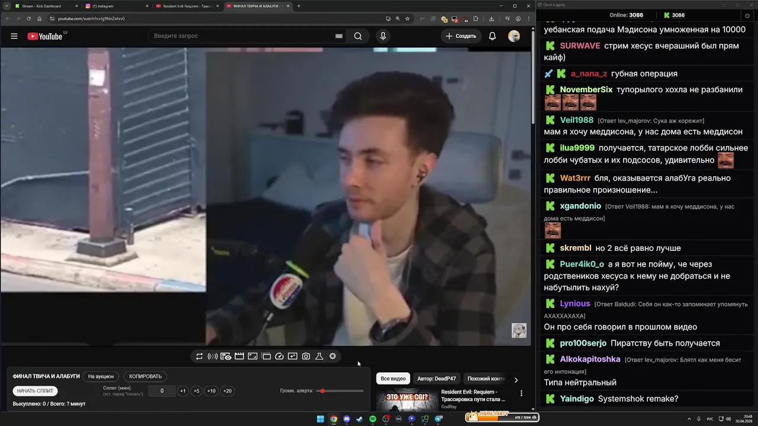Toggle the loop icon in player toolbar
758x426 pixels.
(200, 356)
